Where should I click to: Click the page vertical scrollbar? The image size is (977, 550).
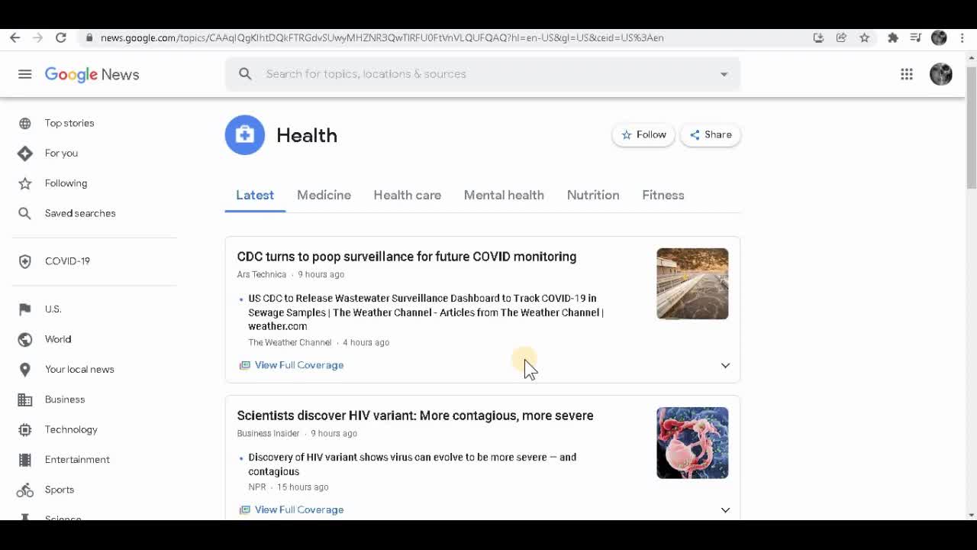click(x=971, y=128)
